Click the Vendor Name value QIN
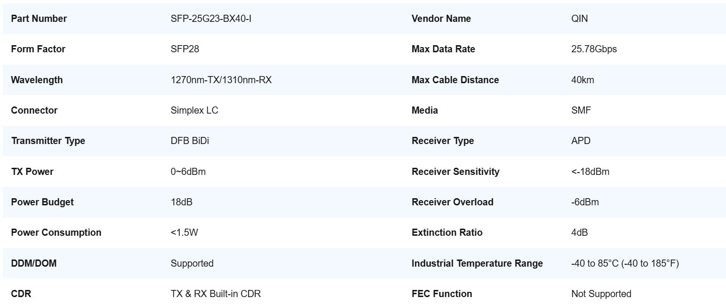 point(579,19)
